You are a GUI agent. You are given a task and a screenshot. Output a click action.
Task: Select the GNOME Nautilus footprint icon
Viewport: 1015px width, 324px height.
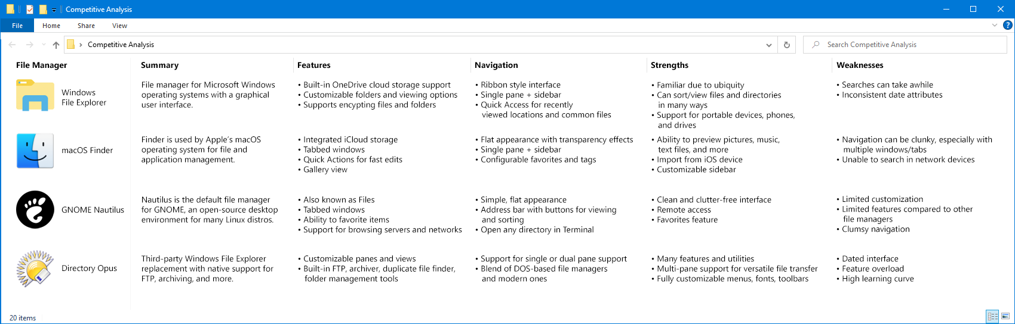pyautogui.click(x=35, y=210)
